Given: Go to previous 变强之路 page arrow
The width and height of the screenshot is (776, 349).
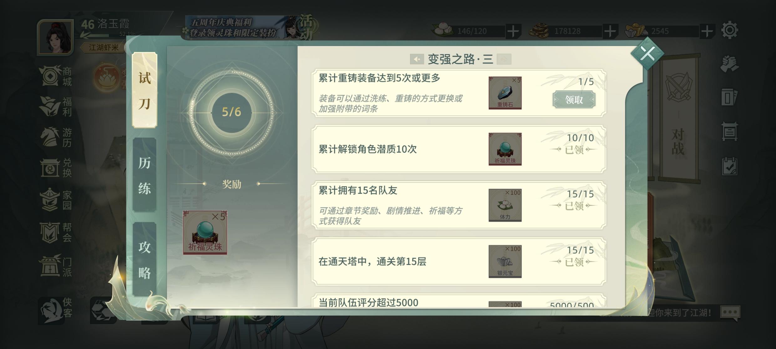Looking at the screenshot, I should coord(417,59).
